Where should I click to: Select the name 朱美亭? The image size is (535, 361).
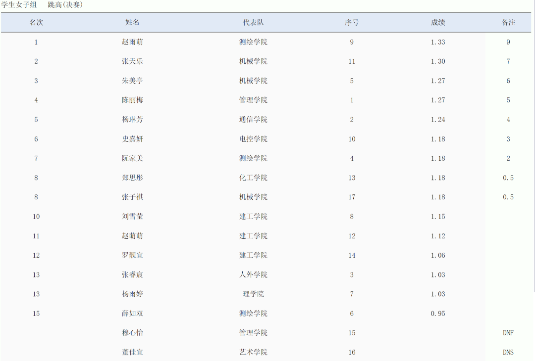(132, 81)
